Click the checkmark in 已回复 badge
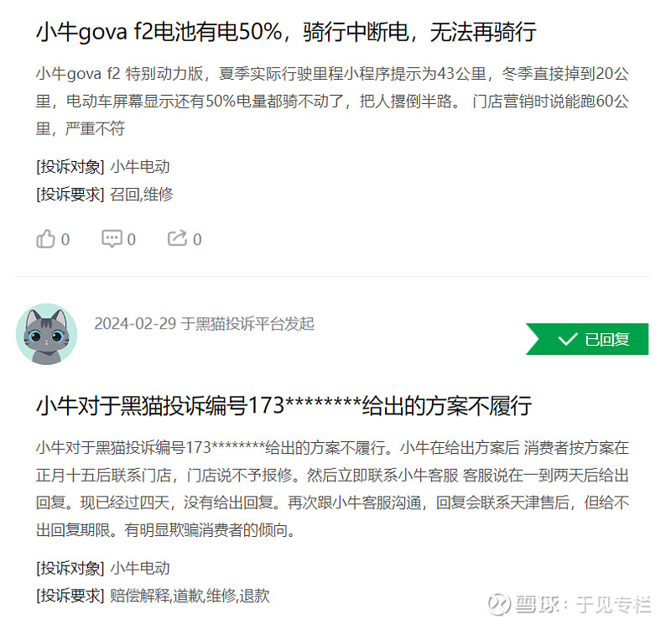This screenshot has height=625, width=671. tap(568, 340)
